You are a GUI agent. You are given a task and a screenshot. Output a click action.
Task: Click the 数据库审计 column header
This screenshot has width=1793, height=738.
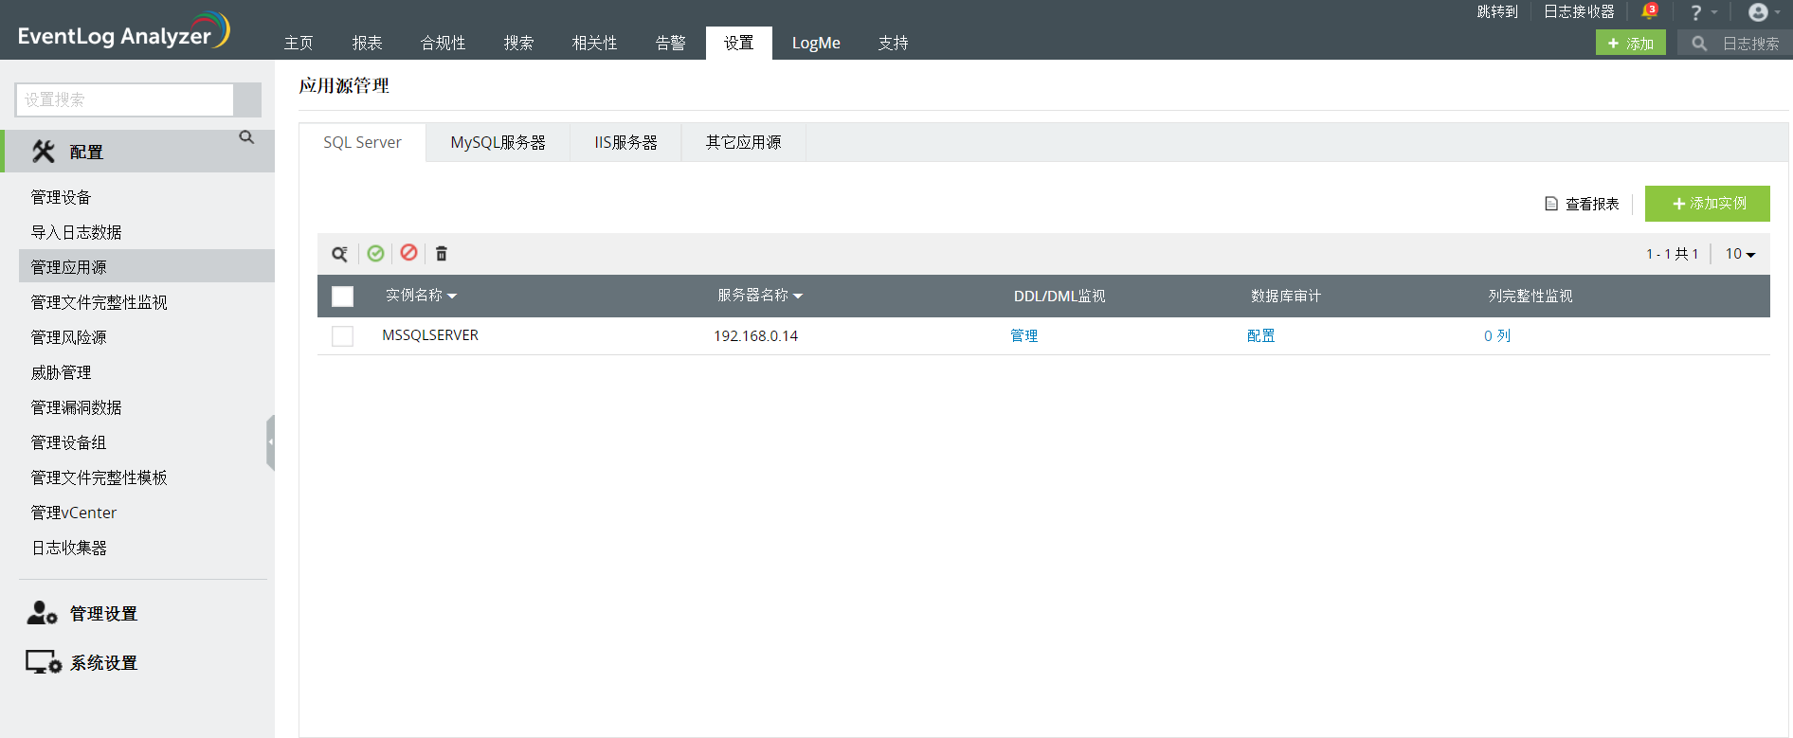click(x=1286, y=296)
